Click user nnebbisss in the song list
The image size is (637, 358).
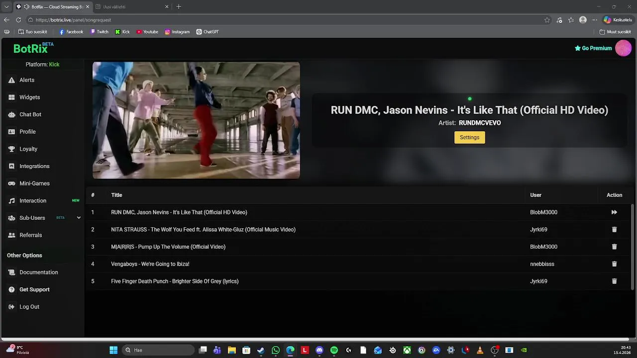542,264
